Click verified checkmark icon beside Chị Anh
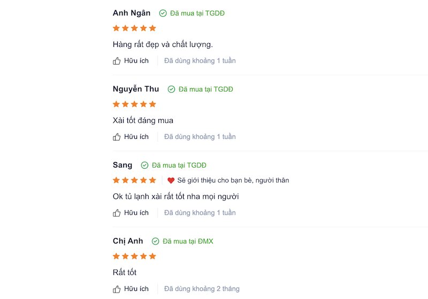 (155, 241)
